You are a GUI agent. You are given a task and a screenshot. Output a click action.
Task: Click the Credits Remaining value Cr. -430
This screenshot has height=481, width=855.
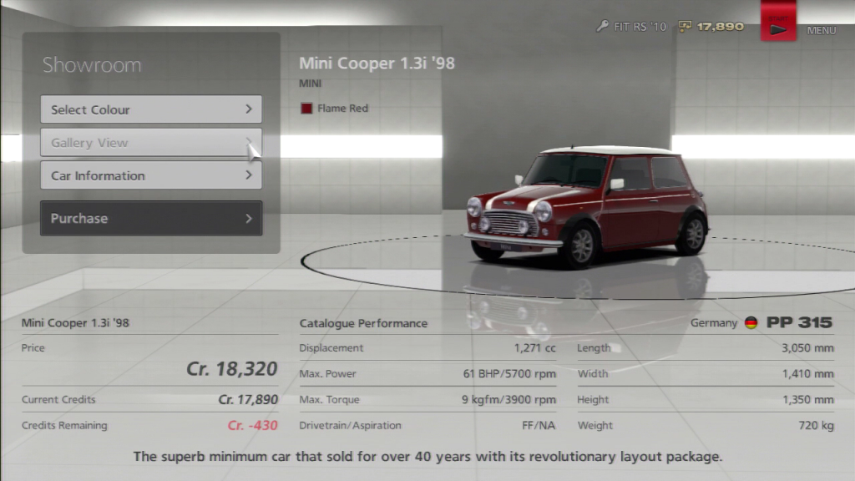[252, 425]
